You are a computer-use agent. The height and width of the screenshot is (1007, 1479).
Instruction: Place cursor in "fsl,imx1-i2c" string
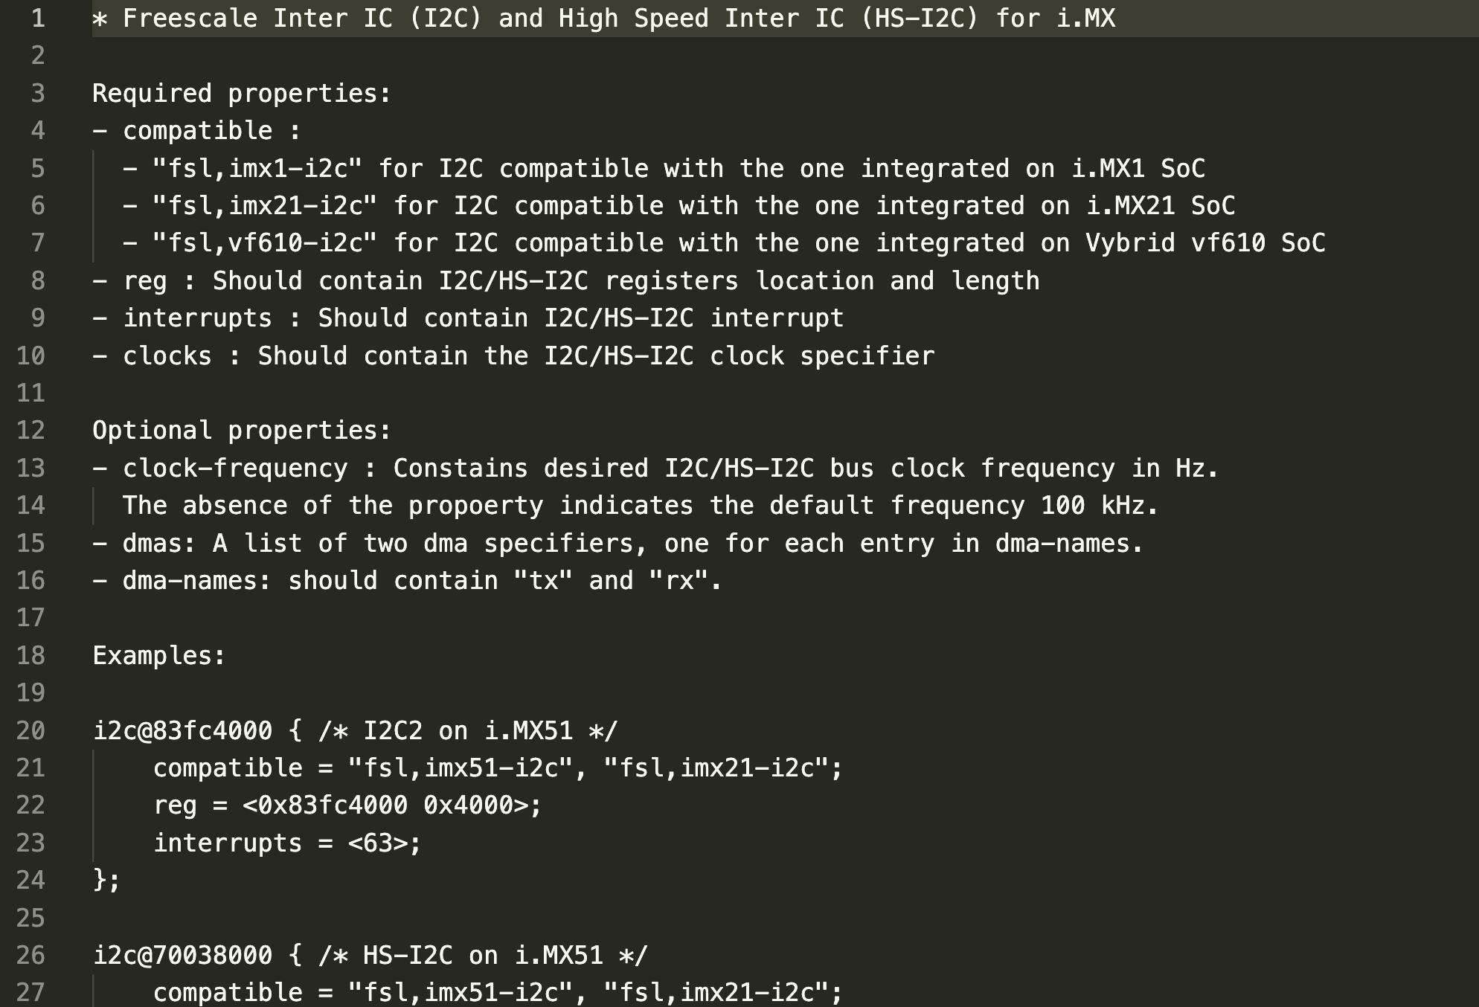point(257,169)
